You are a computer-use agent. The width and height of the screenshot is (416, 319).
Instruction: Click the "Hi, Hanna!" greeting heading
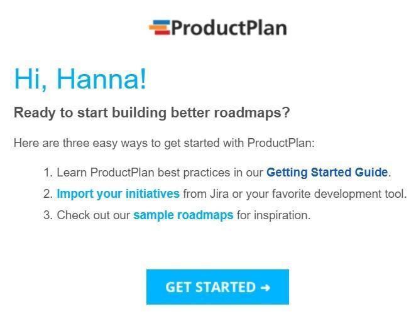click(80, 78)
